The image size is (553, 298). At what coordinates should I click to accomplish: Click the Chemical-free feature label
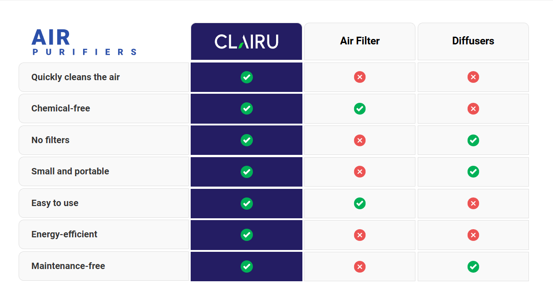[x=61, y=109]
